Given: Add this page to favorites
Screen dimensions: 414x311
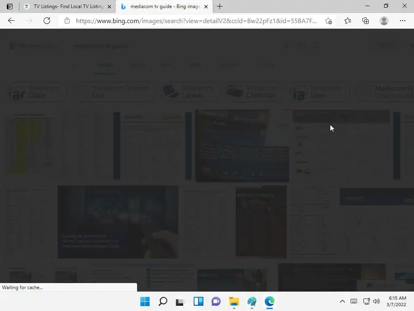Looking at the screenshot, I should pos(328,21).
